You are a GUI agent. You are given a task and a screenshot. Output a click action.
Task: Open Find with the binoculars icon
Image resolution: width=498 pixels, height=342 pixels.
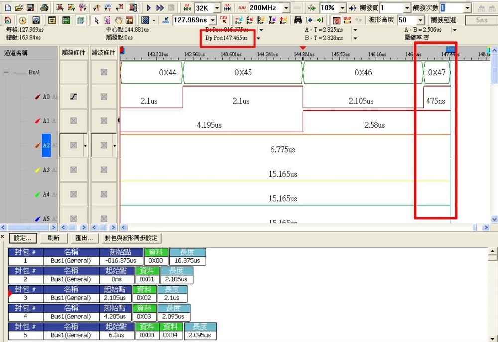pyautogui.click(x=298, y=20)
